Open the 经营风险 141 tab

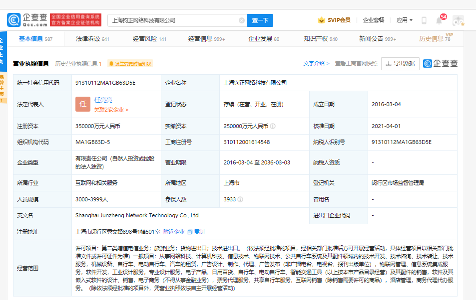[149, 39]
